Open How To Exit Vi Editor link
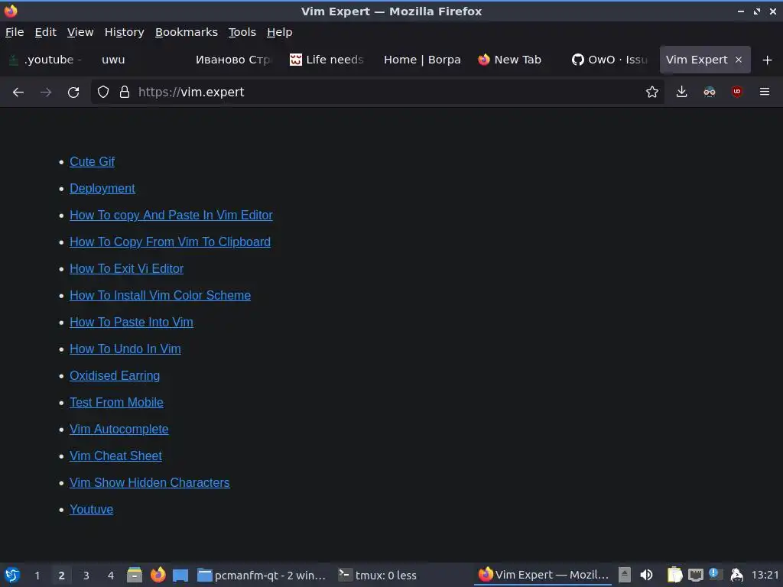 pyautogui.click(x=126, y=268)
